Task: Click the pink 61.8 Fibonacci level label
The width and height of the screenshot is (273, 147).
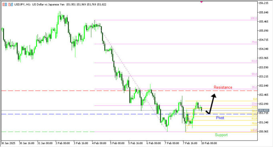Action: pyautogui.click(x=254, y=61)
